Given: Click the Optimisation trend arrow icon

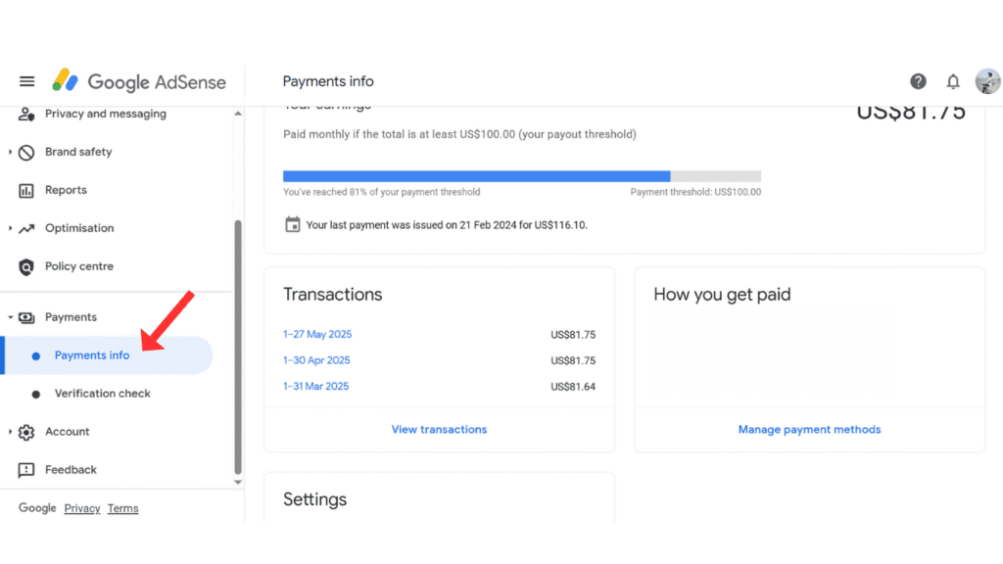Looking at the screenshot, I should [x=26, y=228].
